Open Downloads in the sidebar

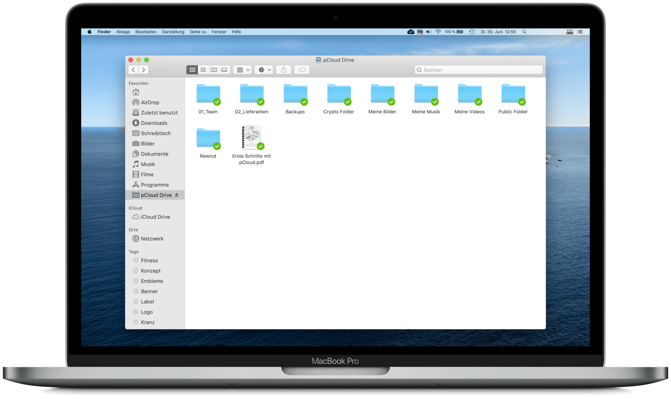tap(155, 123)
